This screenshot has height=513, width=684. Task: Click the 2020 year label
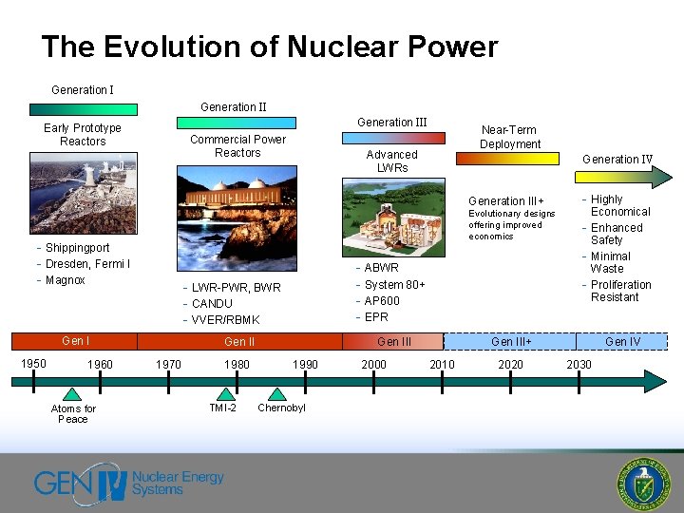510,364
